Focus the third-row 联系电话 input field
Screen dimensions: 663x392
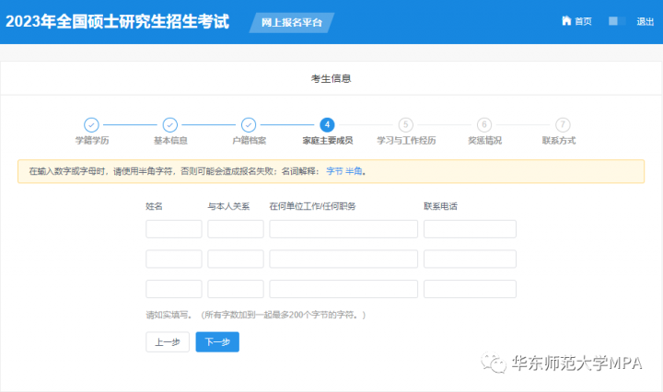click(x=470, y=289)
